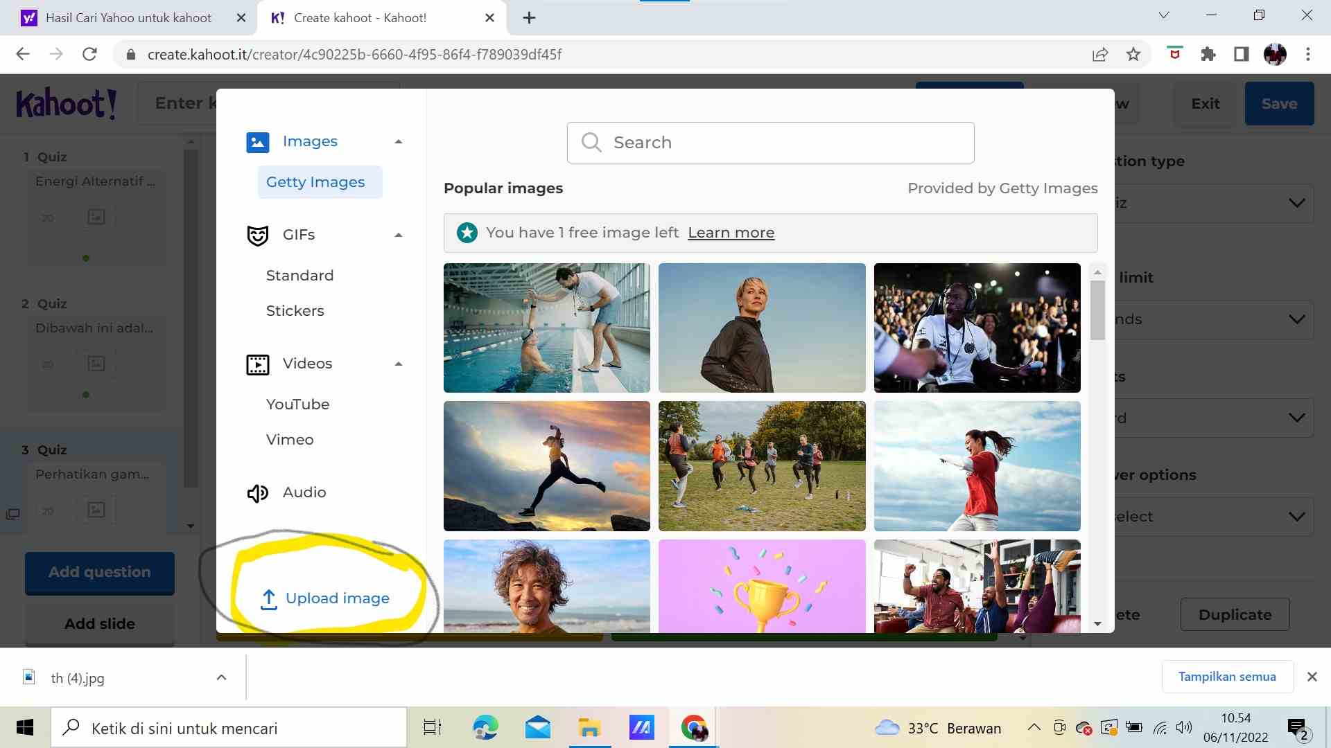The width and height of the screenshot is (1331, 748).
Task: Open a new browser tab
Action: [529, 18]
